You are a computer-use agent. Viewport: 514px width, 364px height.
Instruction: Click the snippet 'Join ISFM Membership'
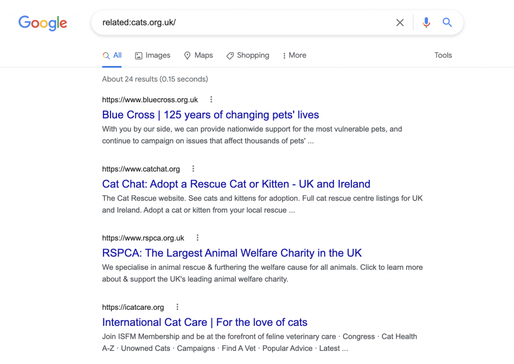click(x=260, y=342)
